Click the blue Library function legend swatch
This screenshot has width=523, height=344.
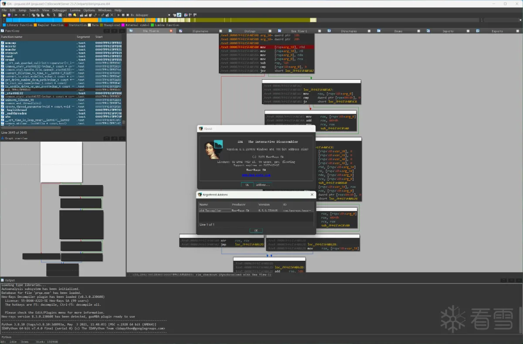tap(4, 25)
